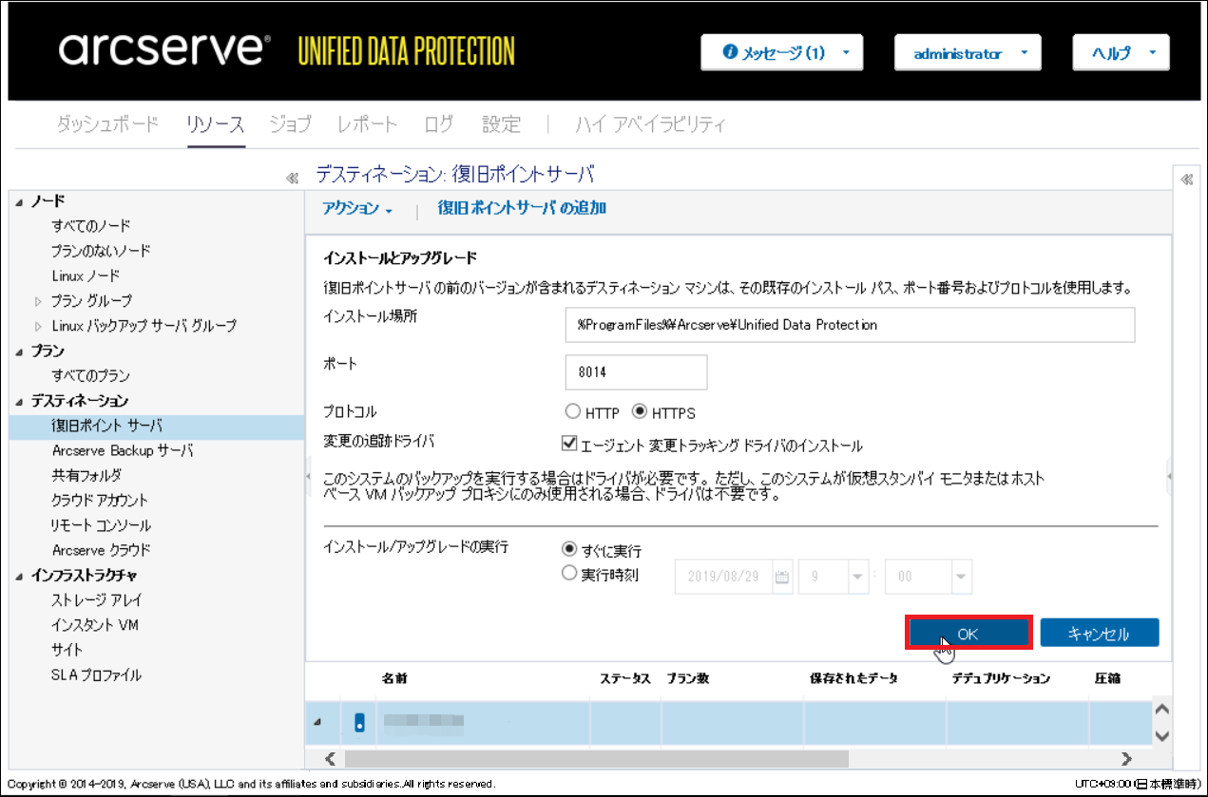Select すべてのプラン in the tree
The width and height of the screenshot is (1208, 797).
(91, 376)
